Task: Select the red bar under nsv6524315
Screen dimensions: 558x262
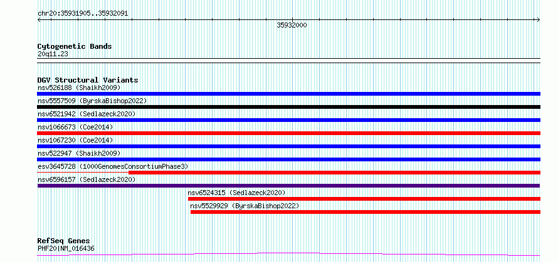Action: click(x=364, y=199)
